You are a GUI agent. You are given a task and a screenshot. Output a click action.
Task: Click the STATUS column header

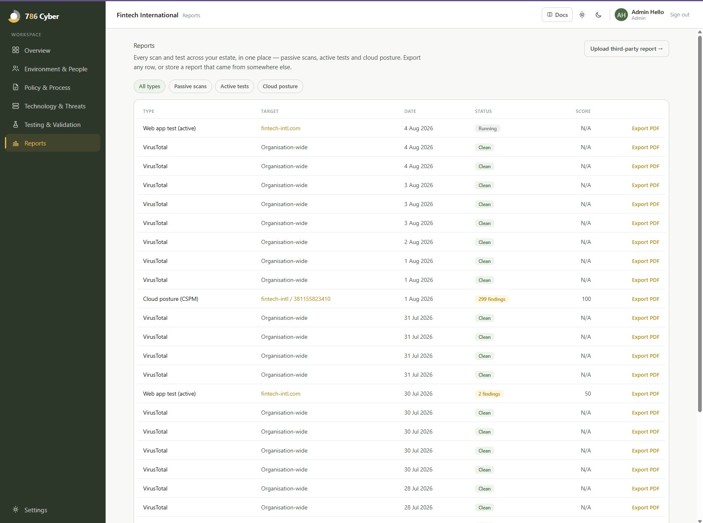point(483,111)
